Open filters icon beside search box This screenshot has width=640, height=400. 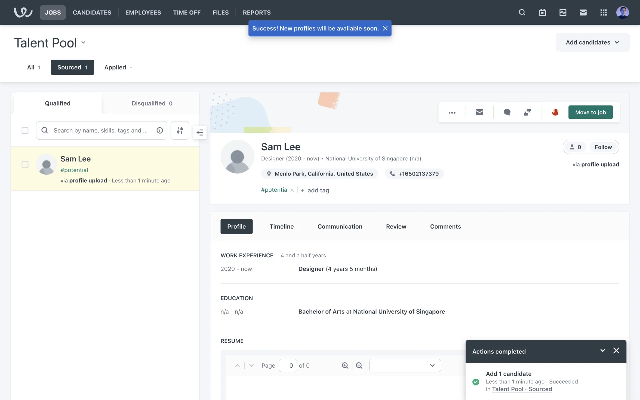tap(180, 130)
